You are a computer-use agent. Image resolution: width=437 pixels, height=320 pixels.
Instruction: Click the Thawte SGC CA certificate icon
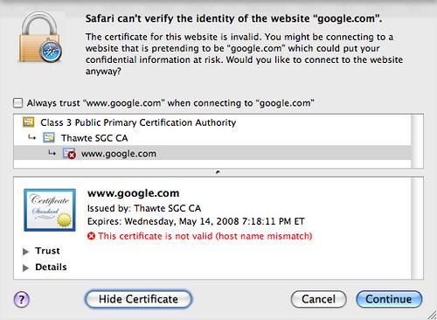(x=49, y=137)
